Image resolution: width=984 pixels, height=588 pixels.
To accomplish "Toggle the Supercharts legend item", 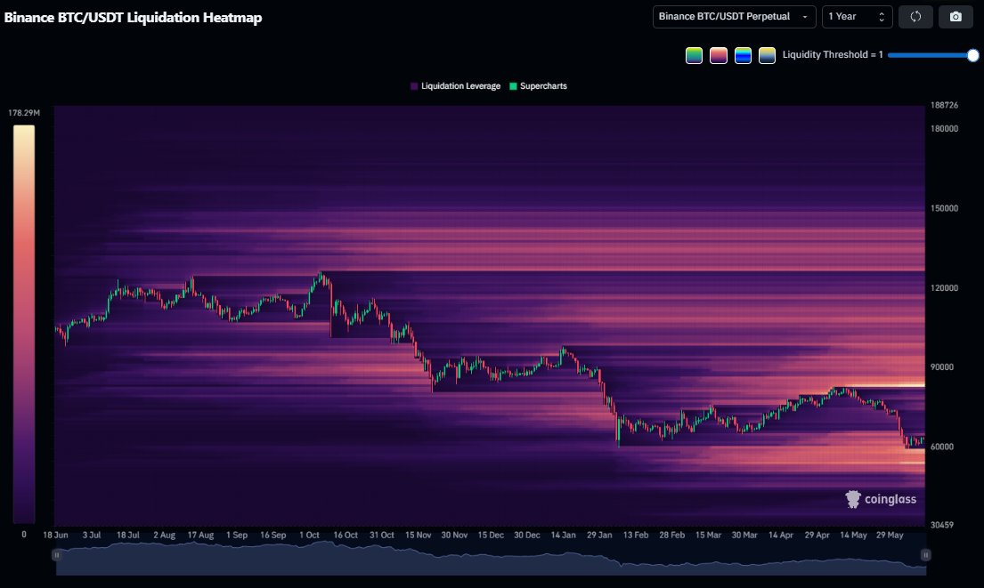I will coord(539,86).
